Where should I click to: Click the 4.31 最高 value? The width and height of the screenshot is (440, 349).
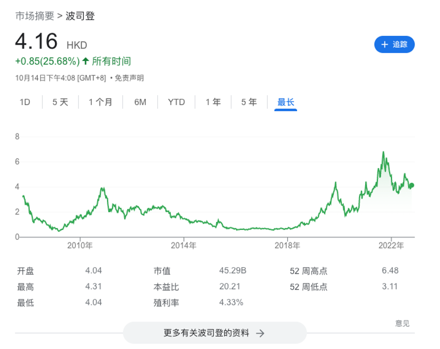point(93,286)
